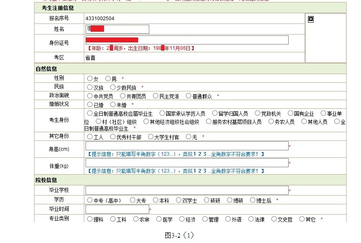Choose 大学生村官 as other identity
The image size is (361, 243).
click(150, 137)
